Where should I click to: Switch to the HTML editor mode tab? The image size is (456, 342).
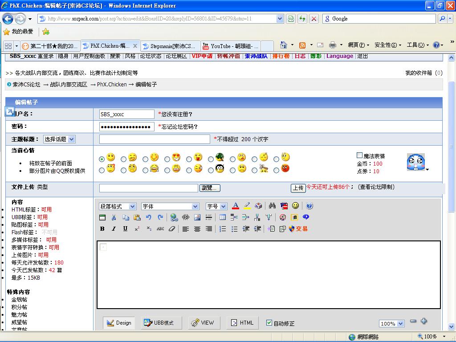click(x=242, y=323)
